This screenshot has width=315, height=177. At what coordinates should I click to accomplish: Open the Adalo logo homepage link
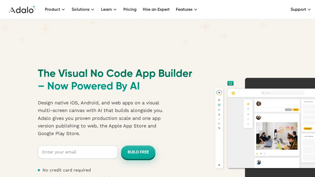(22, 9)
